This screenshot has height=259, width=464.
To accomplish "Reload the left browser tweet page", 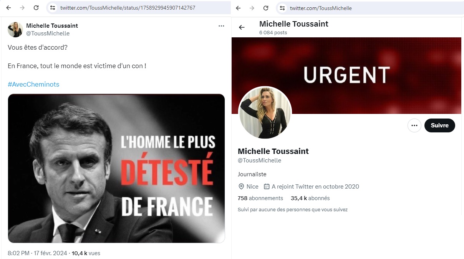I will click(36, 8).
